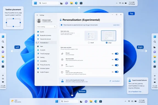Click the Right placement label
Screen dimensions: 158x105
point(140,47)
